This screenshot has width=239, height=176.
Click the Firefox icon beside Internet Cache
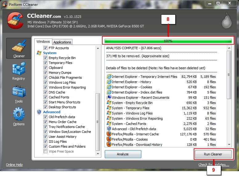coord(109,134)
